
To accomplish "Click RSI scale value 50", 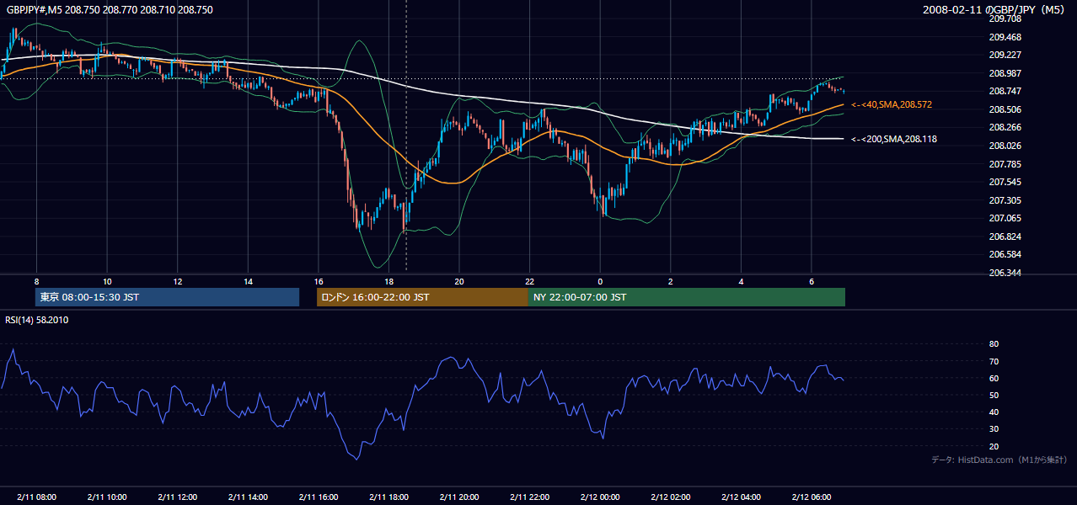I will (994, 395).
